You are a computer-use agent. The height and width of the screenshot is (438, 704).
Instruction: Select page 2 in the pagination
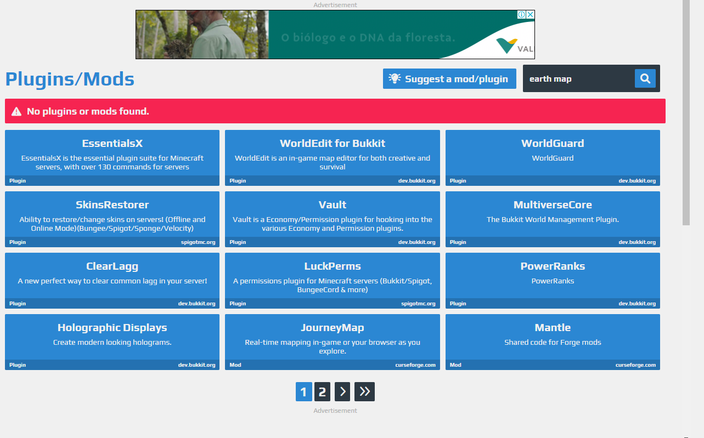tap(322, 391)
